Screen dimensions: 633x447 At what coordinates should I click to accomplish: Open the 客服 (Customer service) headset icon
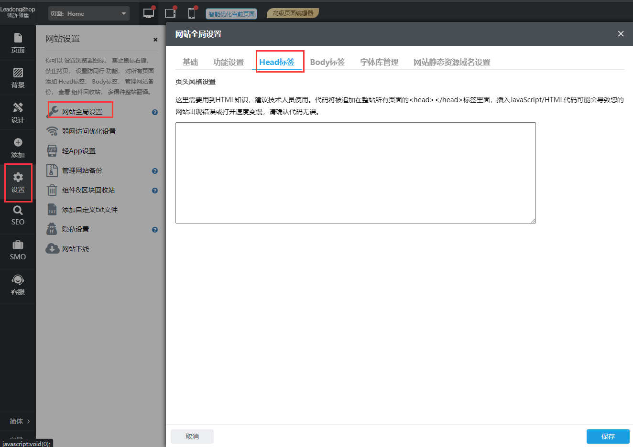(18, 285)
